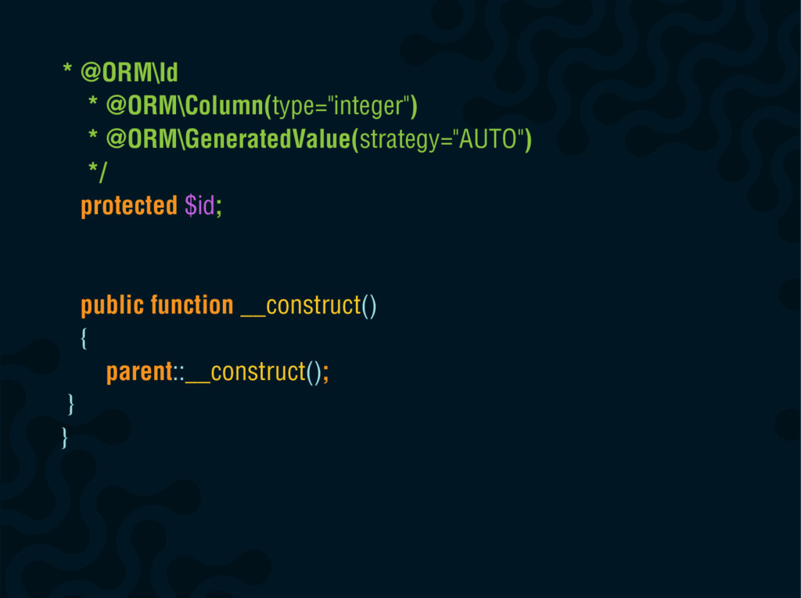Click the class's final closing brace
Image resolution: width=801 pixels, height=598 pixels.
pos(64,439)
